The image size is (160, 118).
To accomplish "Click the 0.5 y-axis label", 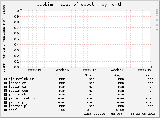I will (16, 39).
